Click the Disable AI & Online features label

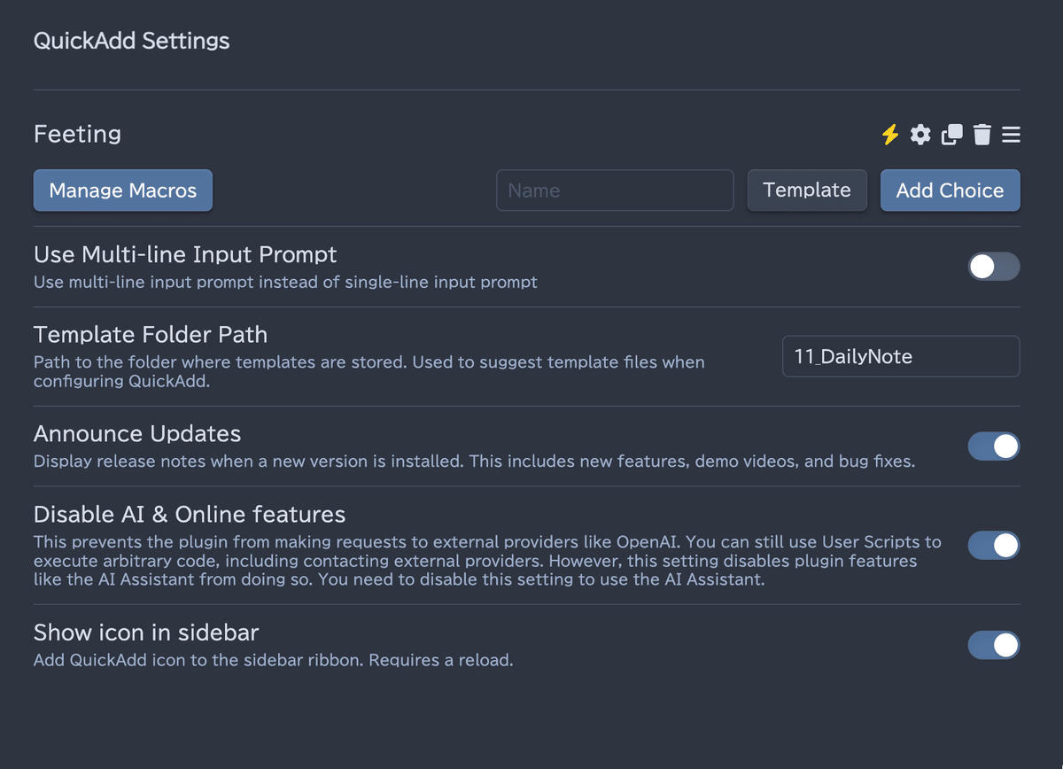click(190, 514)
